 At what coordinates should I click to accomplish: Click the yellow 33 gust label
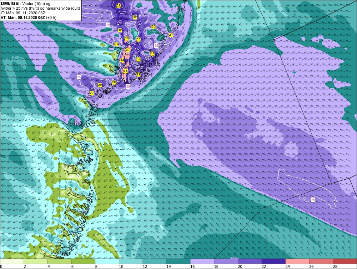click(x=139, y=39)
